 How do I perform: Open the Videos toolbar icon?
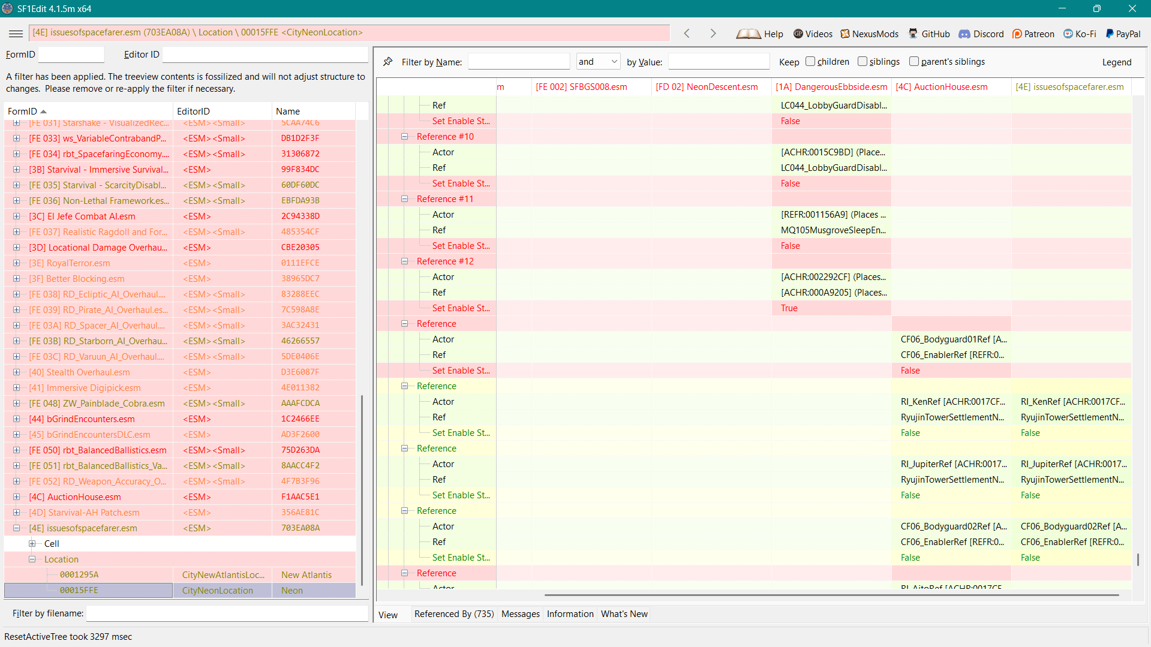pyautogui.click(x=798, y=34)
